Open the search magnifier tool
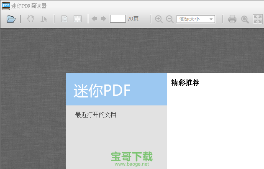The height and width of the screenshot is (169, 264). pyautogui.click(x=245, y=19)
